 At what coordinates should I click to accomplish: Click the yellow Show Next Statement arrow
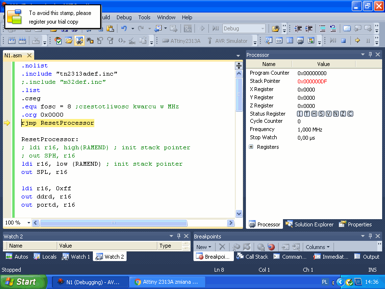(x=357, y=41)
